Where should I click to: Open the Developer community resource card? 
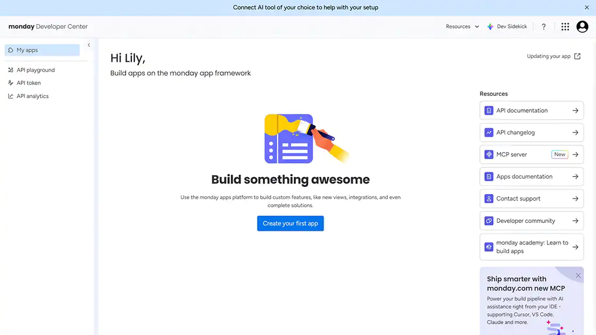pyautogui.click(x=532, y=221)
